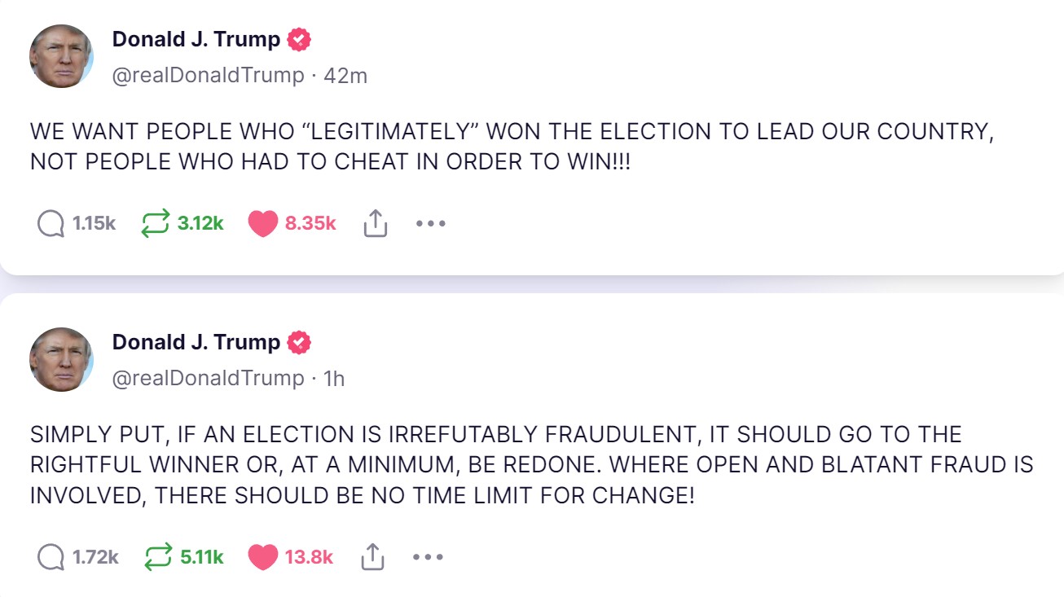The height and width of the screenshot is (597, 1064).
Task: Click the verified badge on top post
Action: 300,39
